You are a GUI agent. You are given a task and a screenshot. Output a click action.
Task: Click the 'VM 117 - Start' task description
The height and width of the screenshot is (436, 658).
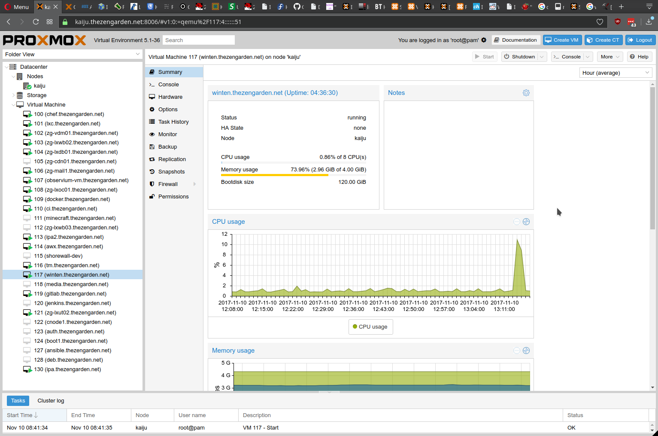[x=261, y=428]
